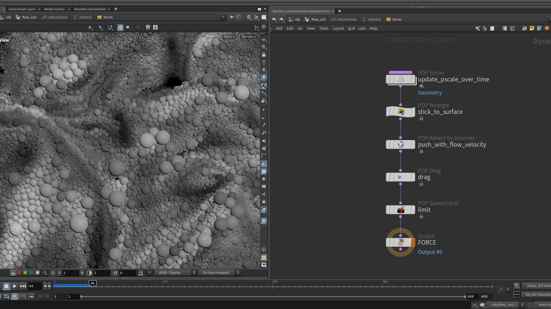Open the Persp camera view dropdown

tap(229, 37)
